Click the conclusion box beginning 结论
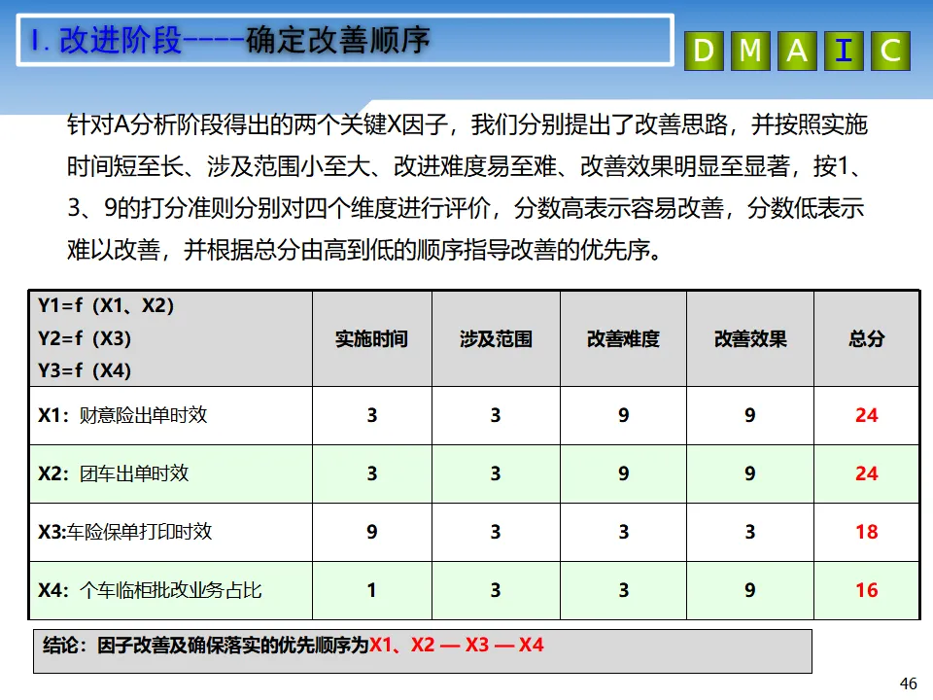The image size is (933, 700). pyautogui.click(x=423, y=651)
